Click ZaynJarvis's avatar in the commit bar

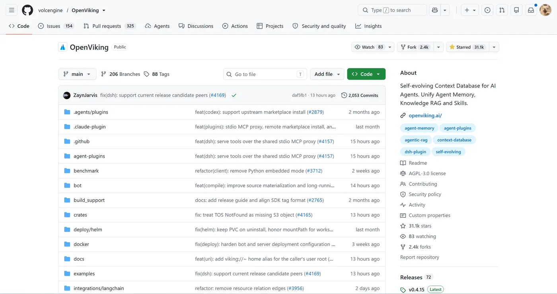(67, 95)
